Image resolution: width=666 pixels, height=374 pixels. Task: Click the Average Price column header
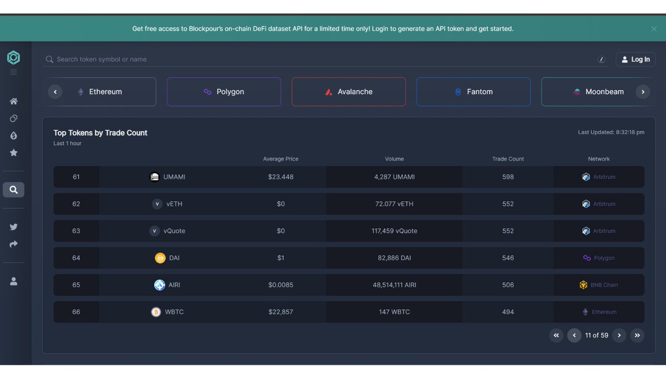280,159
